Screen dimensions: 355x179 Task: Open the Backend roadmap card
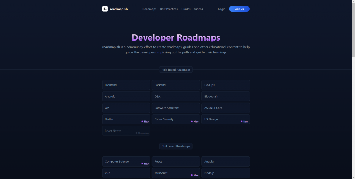(x=176, y=85)
